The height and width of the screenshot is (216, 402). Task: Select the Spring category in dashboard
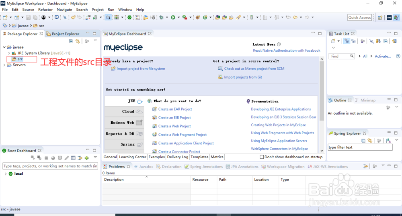point(124,144)
